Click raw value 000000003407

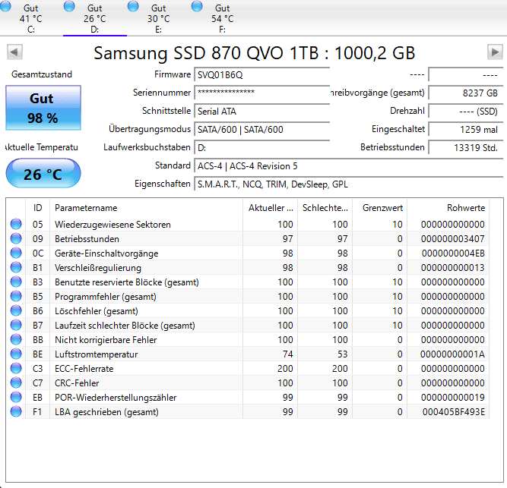click(453, 239)
